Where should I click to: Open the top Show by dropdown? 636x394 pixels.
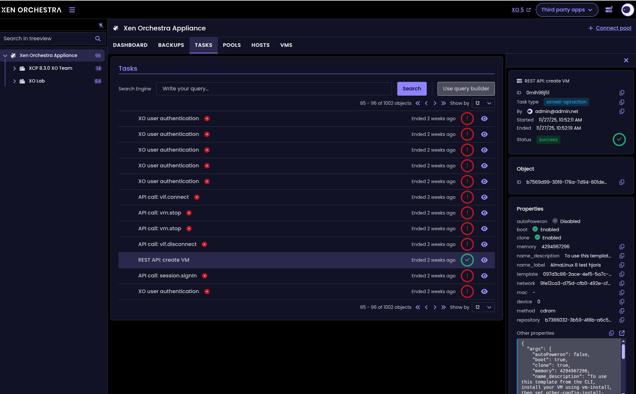pos(483,103)
